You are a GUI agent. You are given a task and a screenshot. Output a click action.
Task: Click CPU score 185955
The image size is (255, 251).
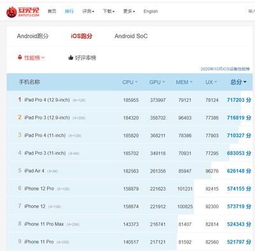pyautogui.click(x=131, y=100)
